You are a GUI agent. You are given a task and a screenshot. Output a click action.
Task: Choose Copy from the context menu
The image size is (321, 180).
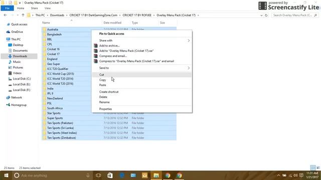(x=142, y=80)
